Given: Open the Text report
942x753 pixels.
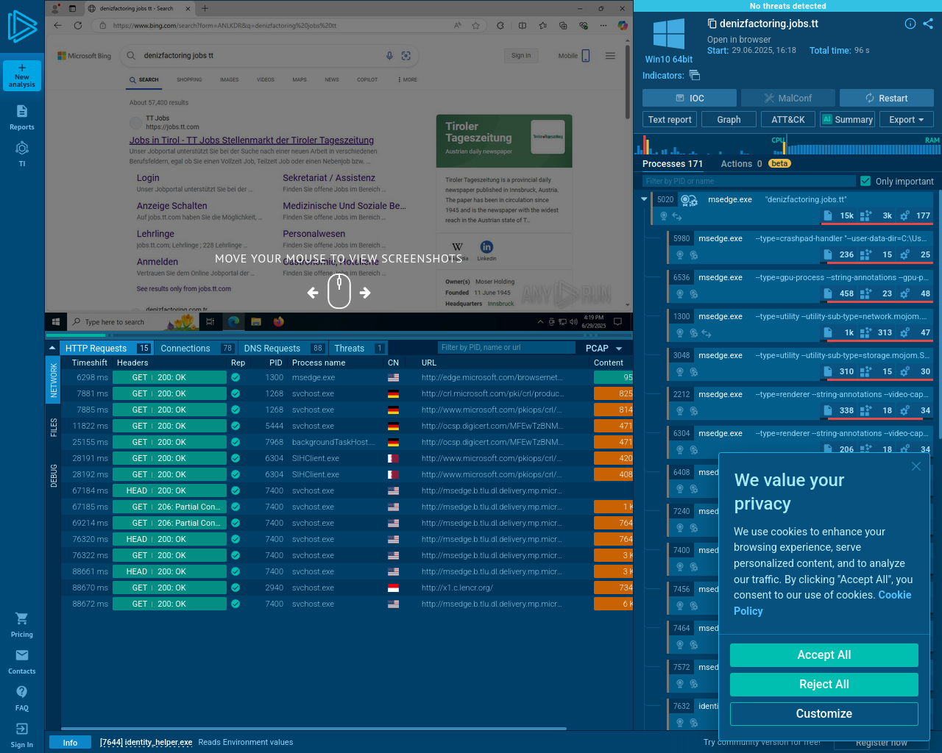Looking at the screenshot, I should (670, 119).
